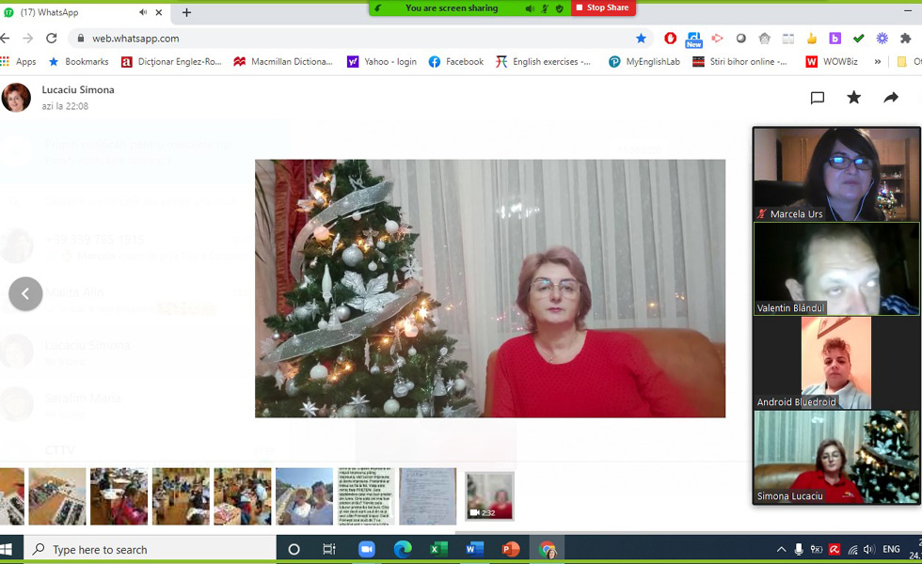This screenshot has width=922, height=564.
Task: Launch Microsoft Edge from the taskbar
Action: (403, 549)
